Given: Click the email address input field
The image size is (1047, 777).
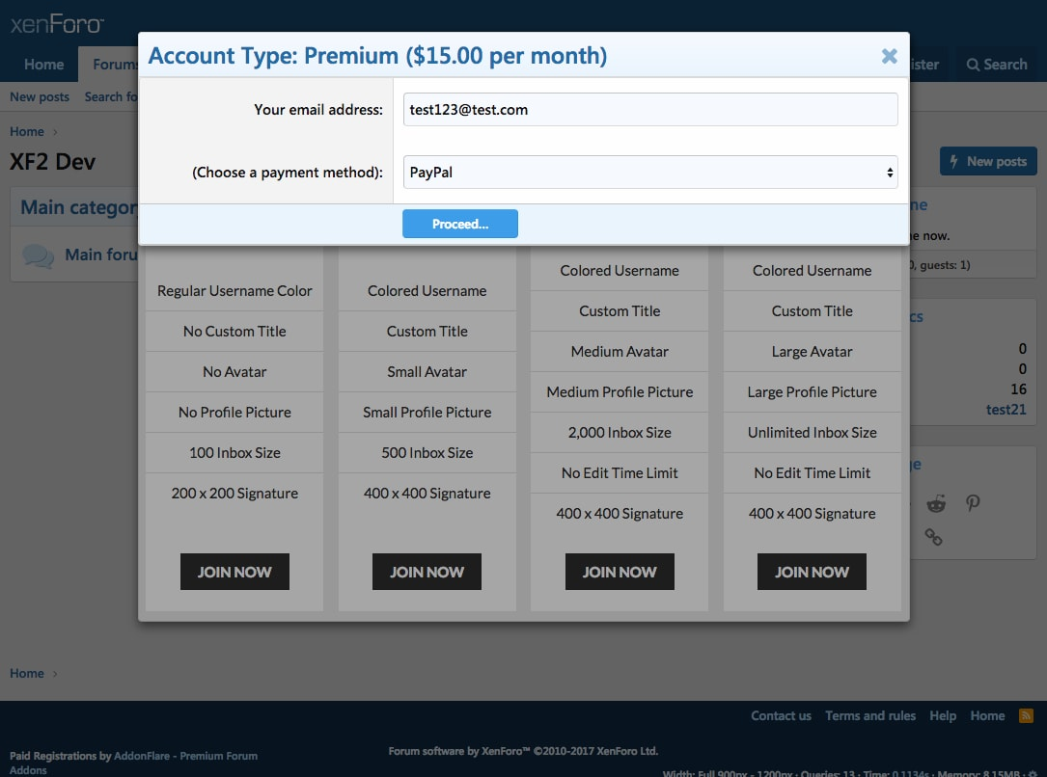Looking at the screenshot, I should pos(650,110).
